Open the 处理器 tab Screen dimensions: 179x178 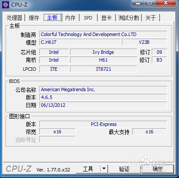[x=15, y=18]
